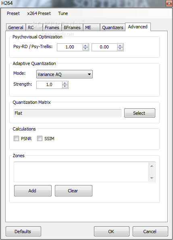
Task: Click the Zones scrollbar up arrow
Action: click(152, 166)
